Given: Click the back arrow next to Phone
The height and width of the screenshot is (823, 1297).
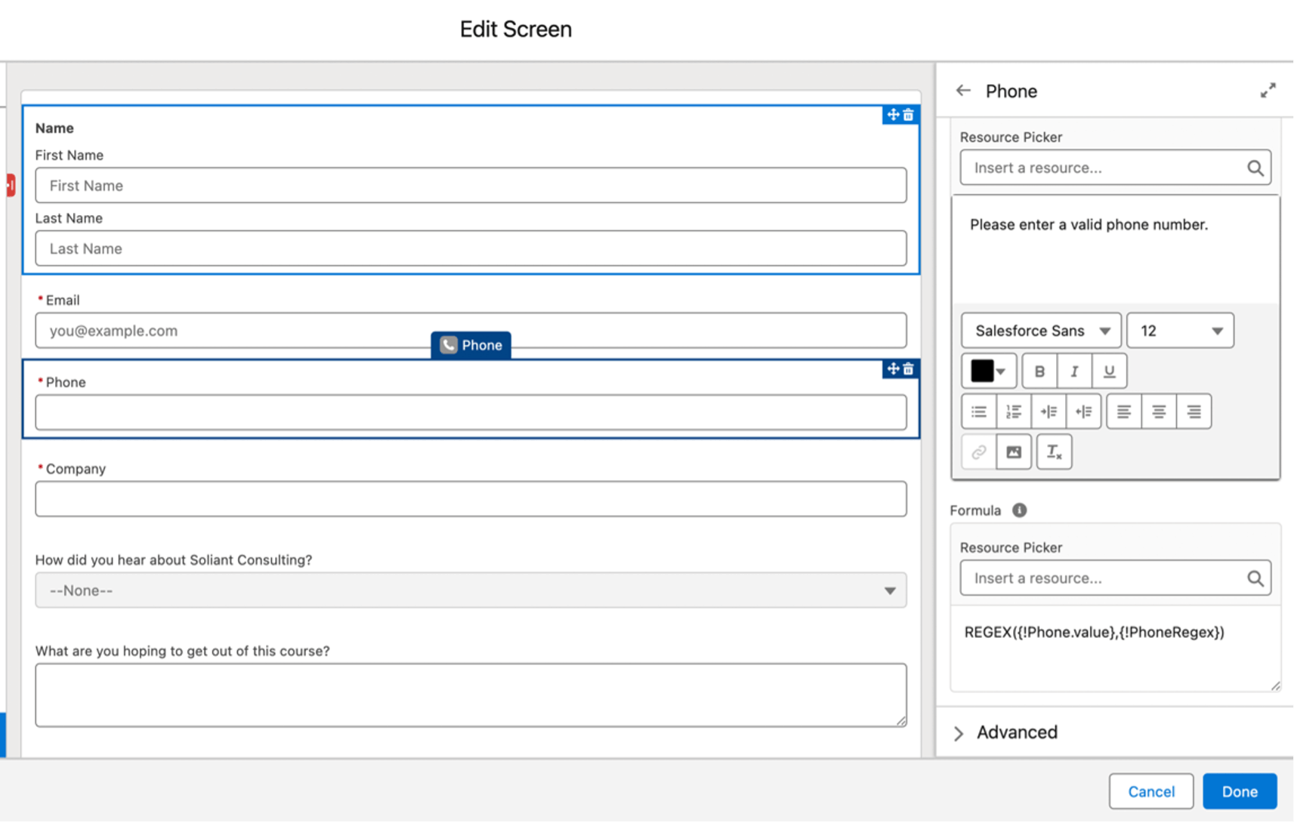Looking at the screenshot, I should click(965, 91).
